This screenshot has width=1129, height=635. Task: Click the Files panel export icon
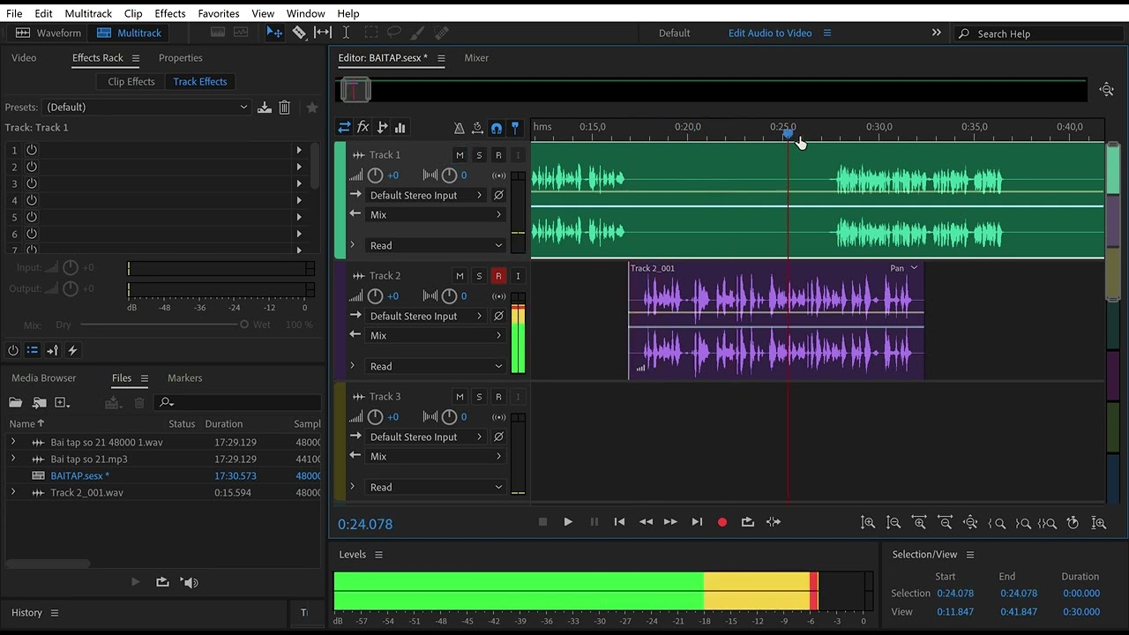pyautogui.click(x=162, y=582)
